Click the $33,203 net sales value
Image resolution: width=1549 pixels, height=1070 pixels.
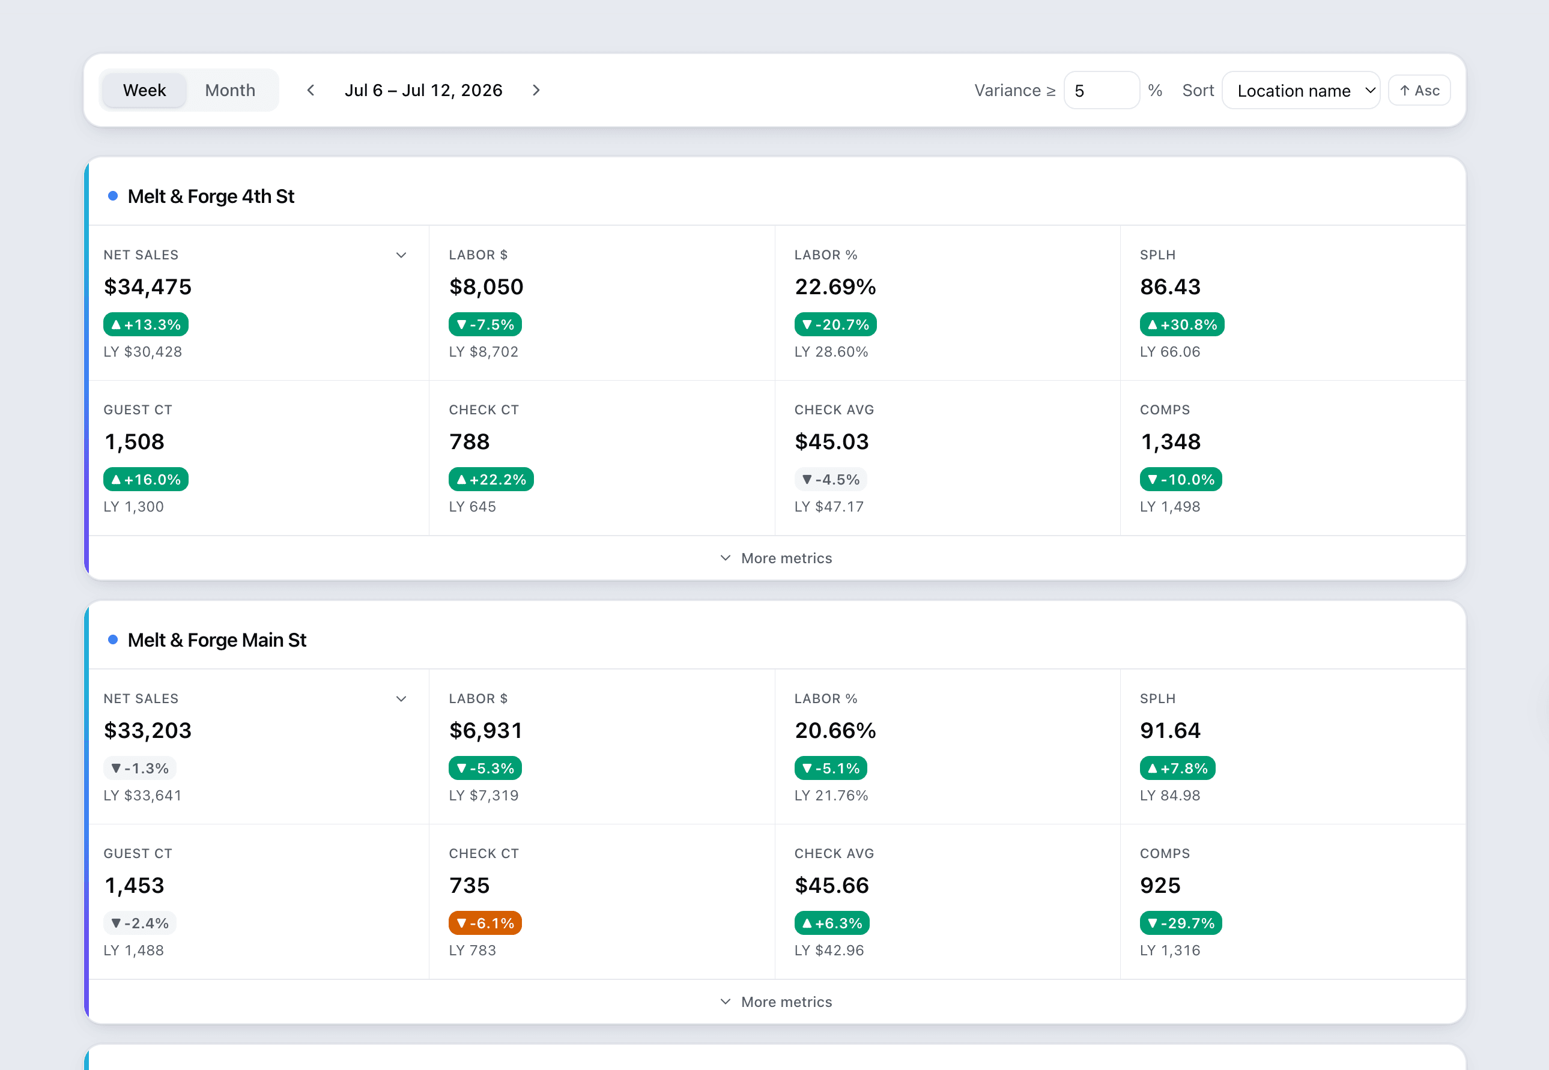148,731
